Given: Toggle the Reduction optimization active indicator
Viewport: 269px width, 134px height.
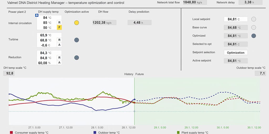Looking at the screenshot, I should pos(76,58).
